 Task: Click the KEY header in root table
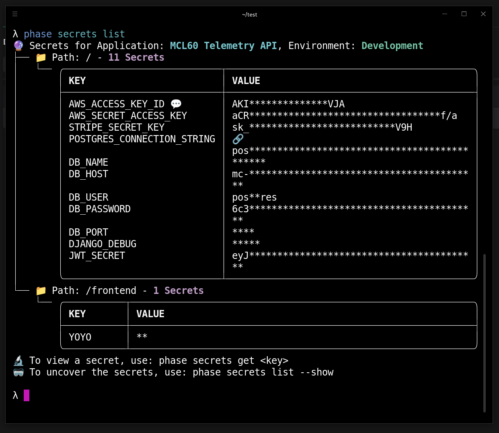point(77,81)
